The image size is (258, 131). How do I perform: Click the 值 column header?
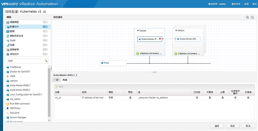coord(164,92)
